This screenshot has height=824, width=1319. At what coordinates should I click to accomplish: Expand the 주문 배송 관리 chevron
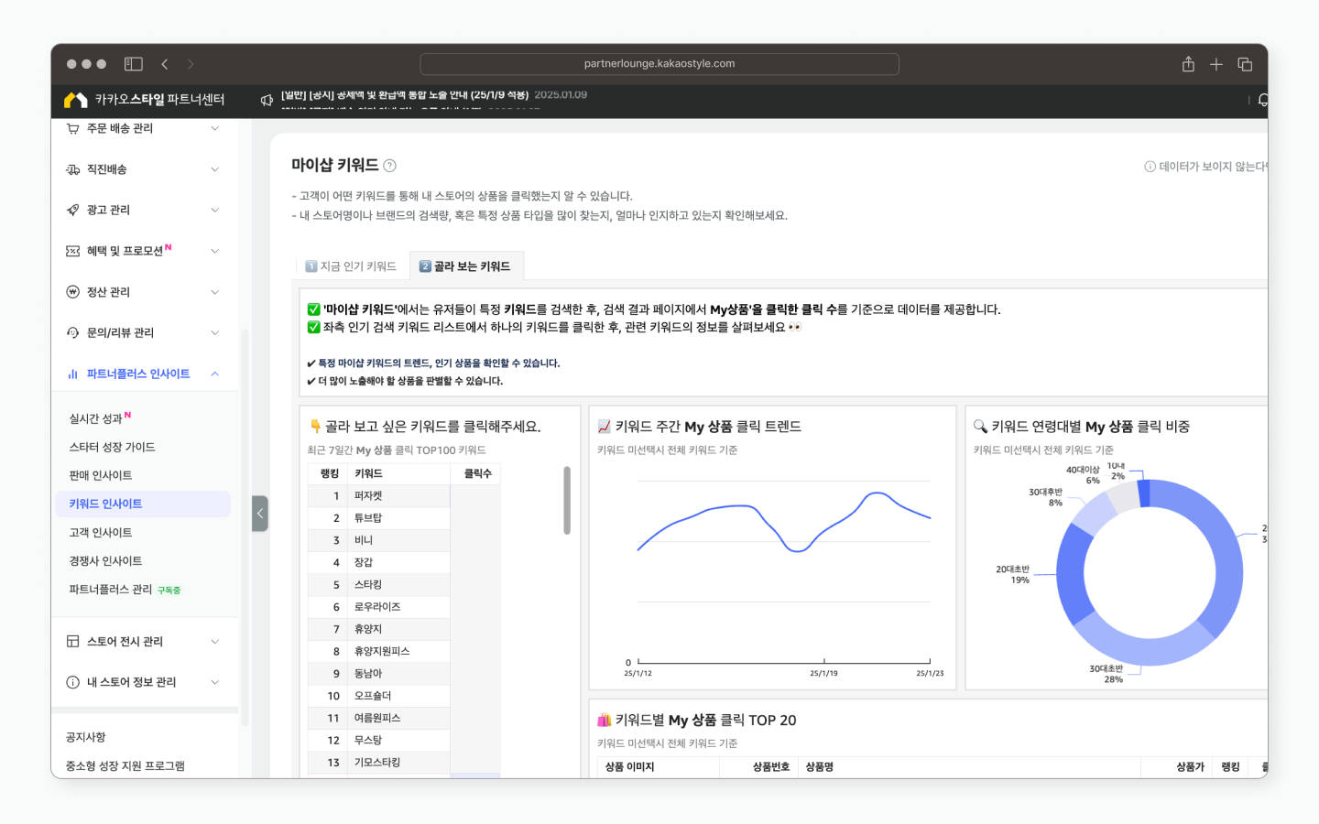(215, 129)
